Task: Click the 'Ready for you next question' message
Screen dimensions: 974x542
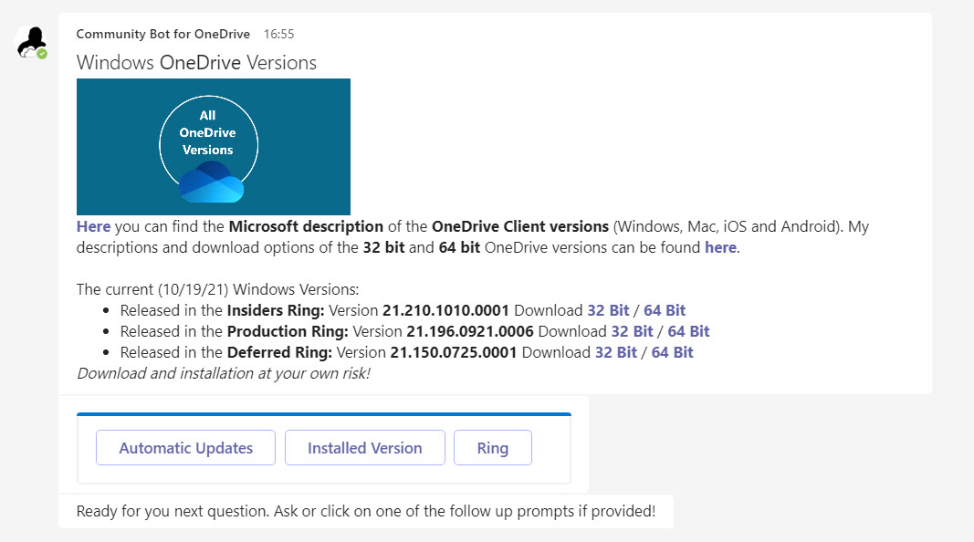Action: coord(365,511)
